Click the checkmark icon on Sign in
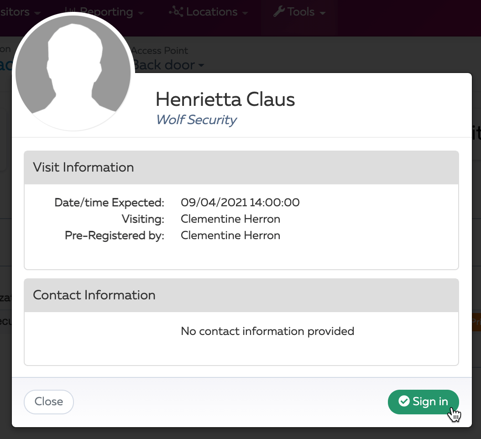 tap(404, 401)
